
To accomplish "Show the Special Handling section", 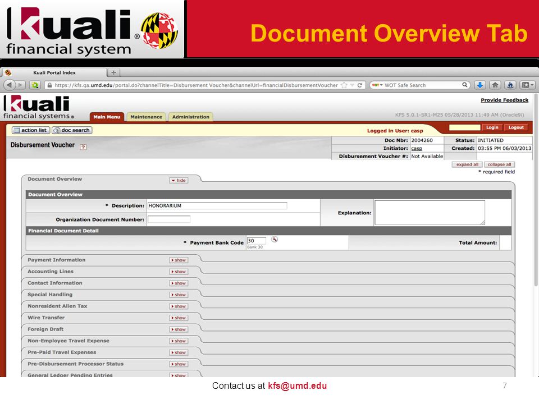I will [179, 295].
